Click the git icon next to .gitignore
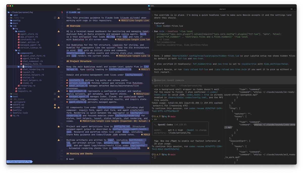Viewport: 303px width, 173px height. pyautogui.click(x=11, y=102)
